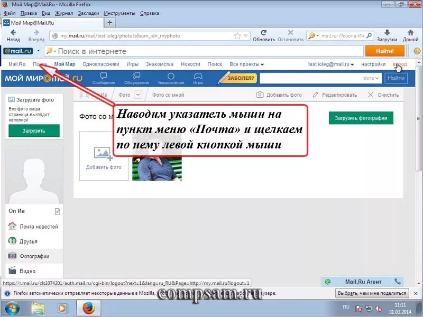Click the X icon next to Очистить
This screenshot has height=317, width=423.
[371, 95]
